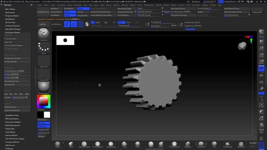
Task: Click Pre-process Current in Decimation Master
Action: tap(17, 58)
